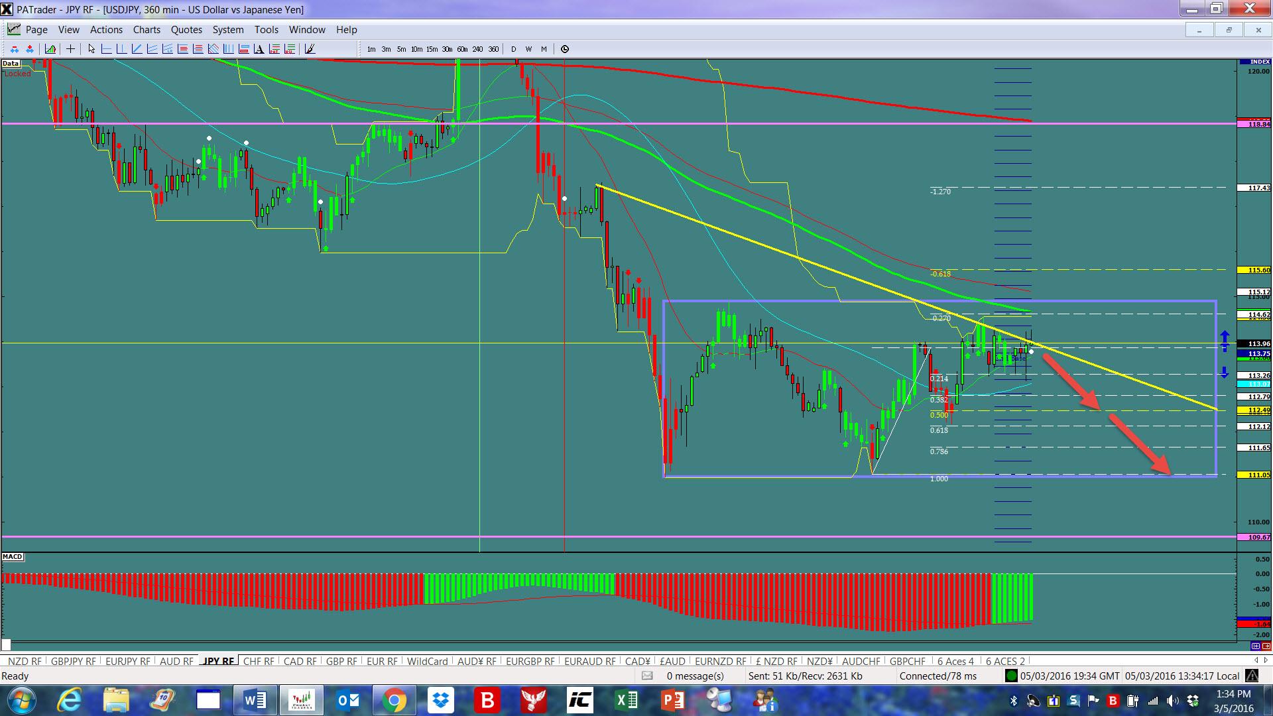Open the Quotes menu
1273x716 pixels.
point(186,30)
